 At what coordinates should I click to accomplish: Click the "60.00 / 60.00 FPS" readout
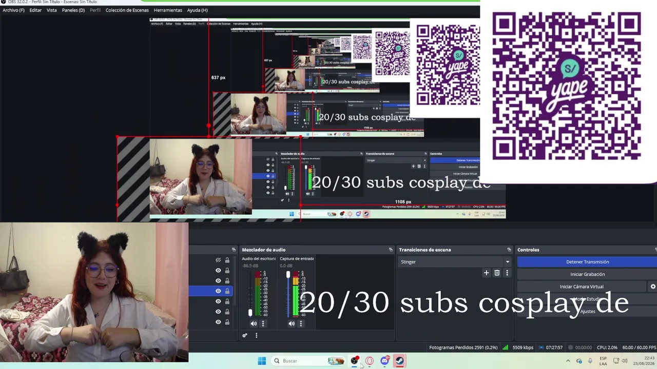point(639,347)
